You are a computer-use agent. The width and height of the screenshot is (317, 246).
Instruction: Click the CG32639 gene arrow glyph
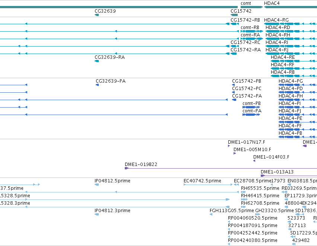tap(96, 15)
